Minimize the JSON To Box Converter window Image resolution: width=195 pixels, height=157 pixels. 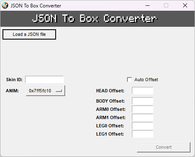point(148,5)
